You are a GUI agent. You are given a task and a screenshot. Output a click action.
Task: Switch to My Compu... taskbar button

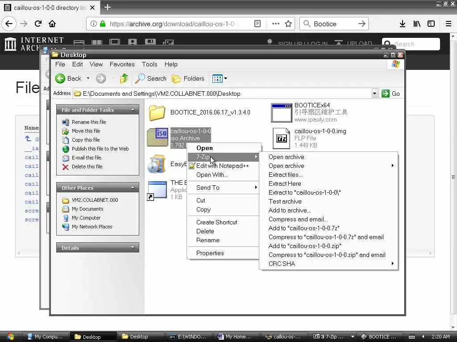(x=45, y=337)
